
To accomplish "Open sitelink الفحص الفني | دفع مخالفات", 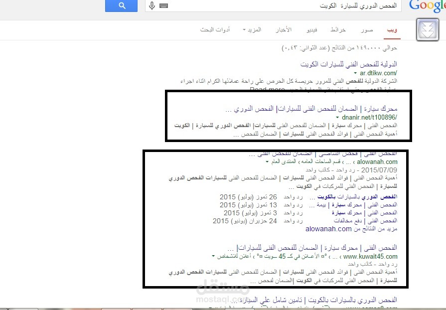I will pos(365,221).
